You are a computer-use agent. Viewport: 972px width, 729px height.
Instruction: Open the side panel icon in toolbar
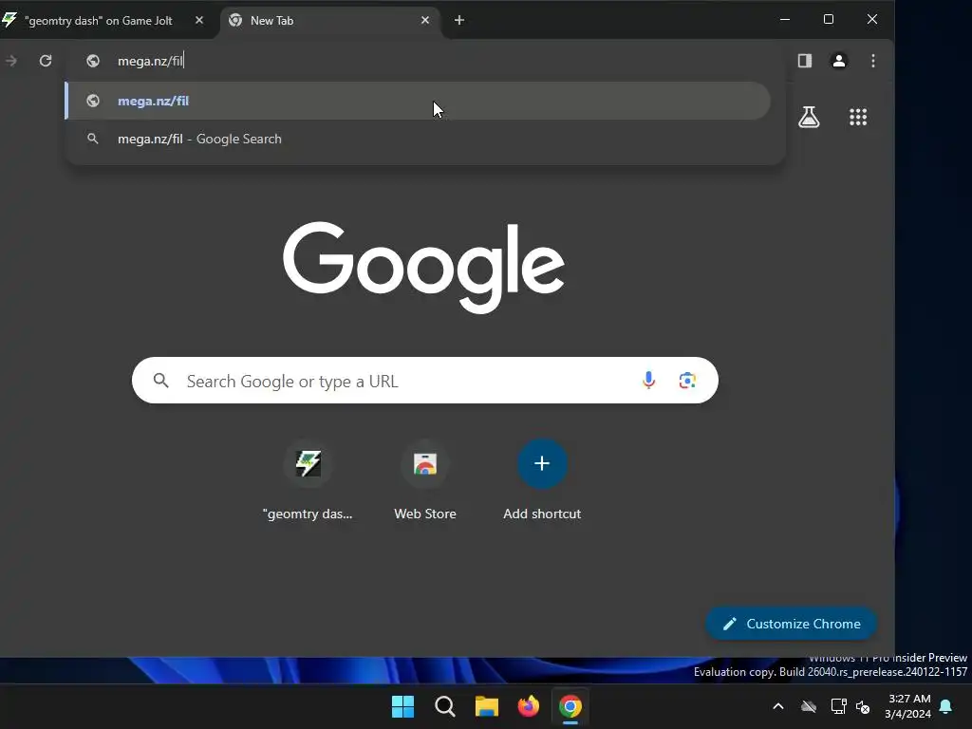tap(805, 61)
